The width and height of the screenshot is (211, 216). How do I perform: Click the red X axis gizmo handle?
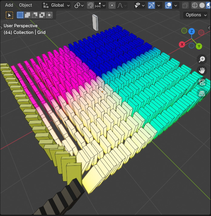pos(182,44)
